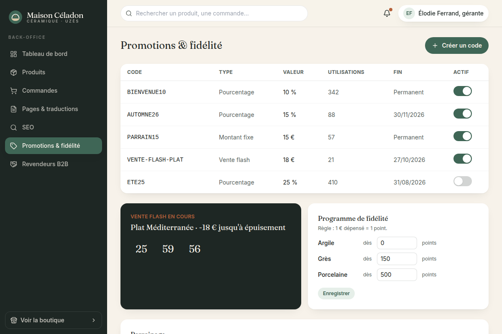Click the Promotions tag icon in sidebar
The image size is (502, 334).
point(14,146)
